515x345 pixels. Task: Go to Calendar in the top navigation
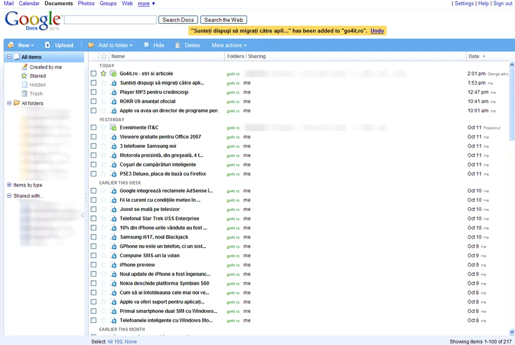[29, 3]
